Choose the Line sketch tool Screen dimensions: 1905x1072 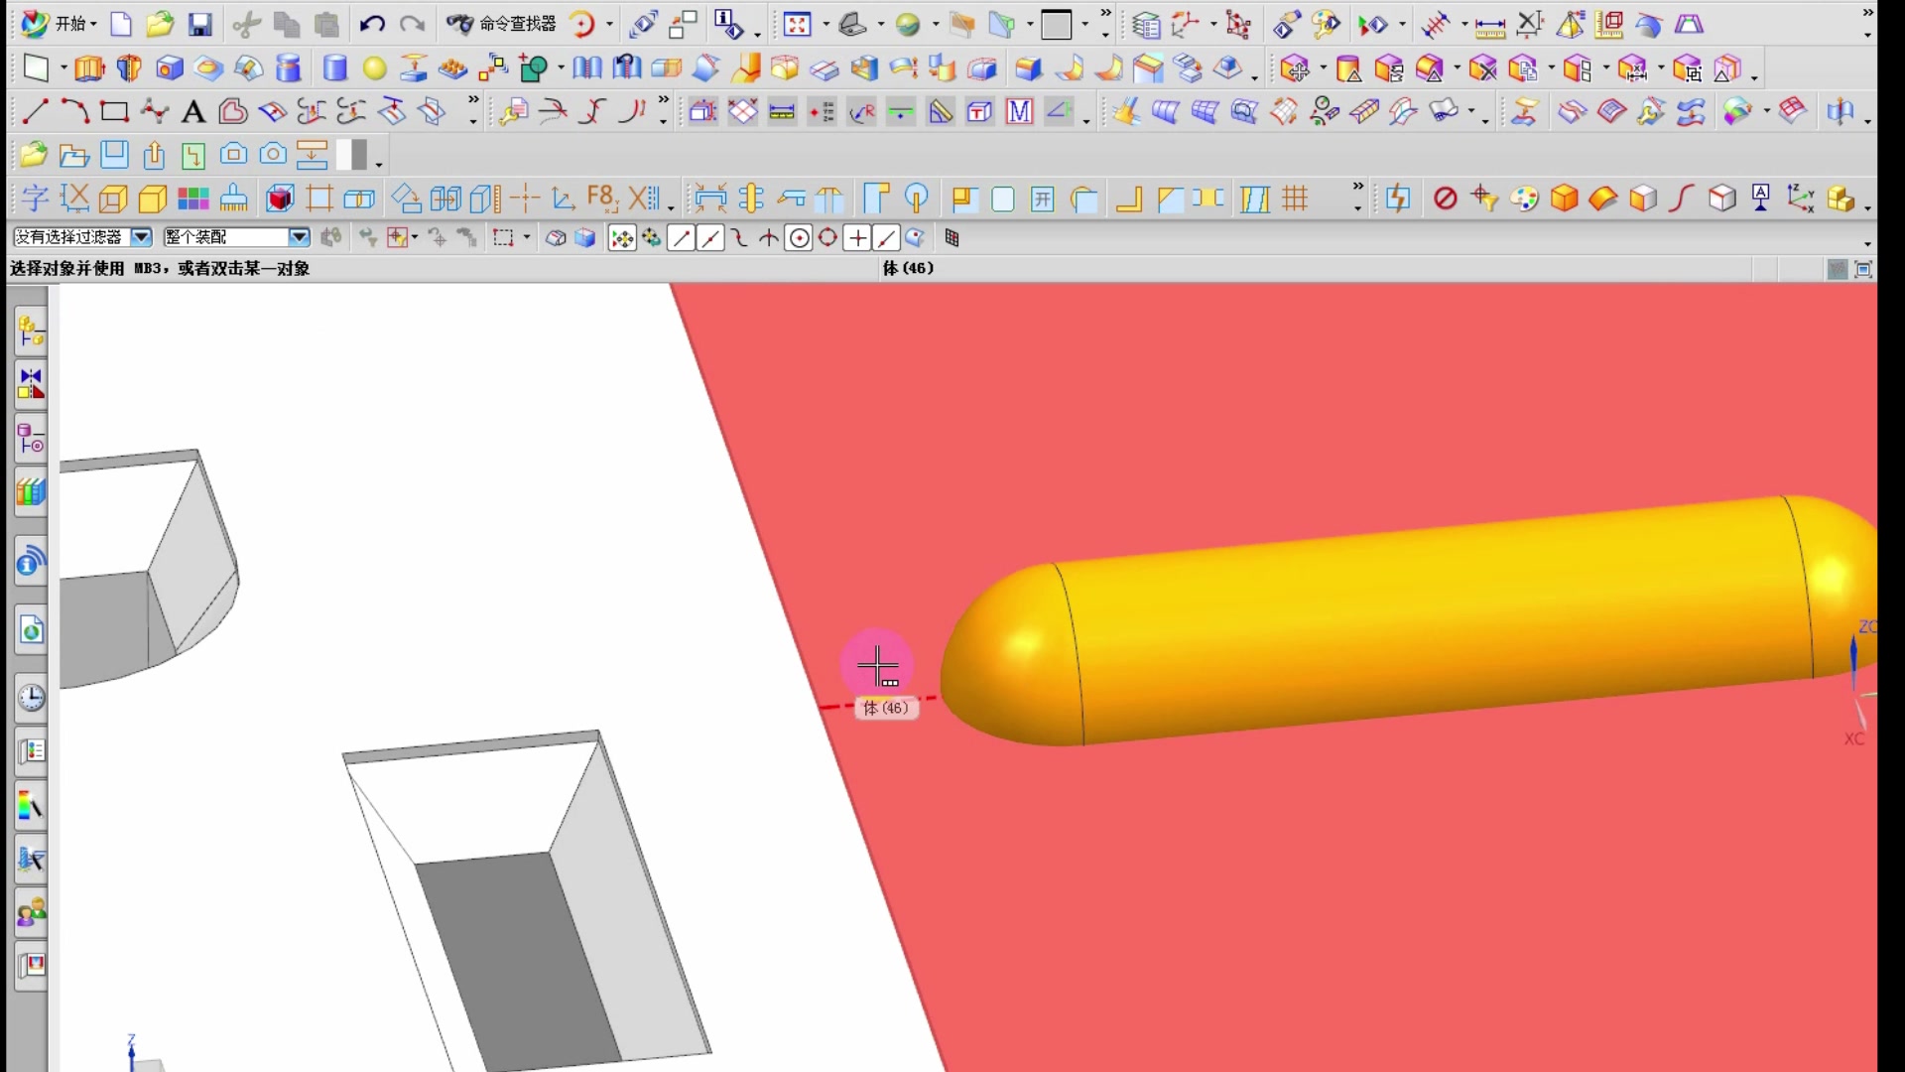(x=35, y=111)
